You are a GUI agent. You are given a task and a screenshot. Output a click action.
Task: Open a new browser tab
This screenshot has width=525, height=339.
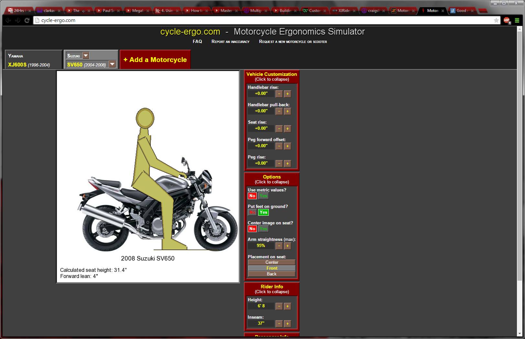coord(483,11)
